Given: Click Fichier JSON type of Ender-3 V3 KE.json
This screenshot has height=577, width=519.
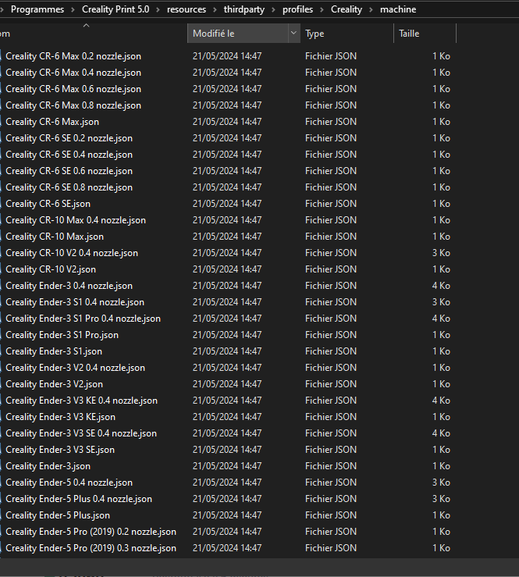Looking at the screenshot, I should click(331, 417).
